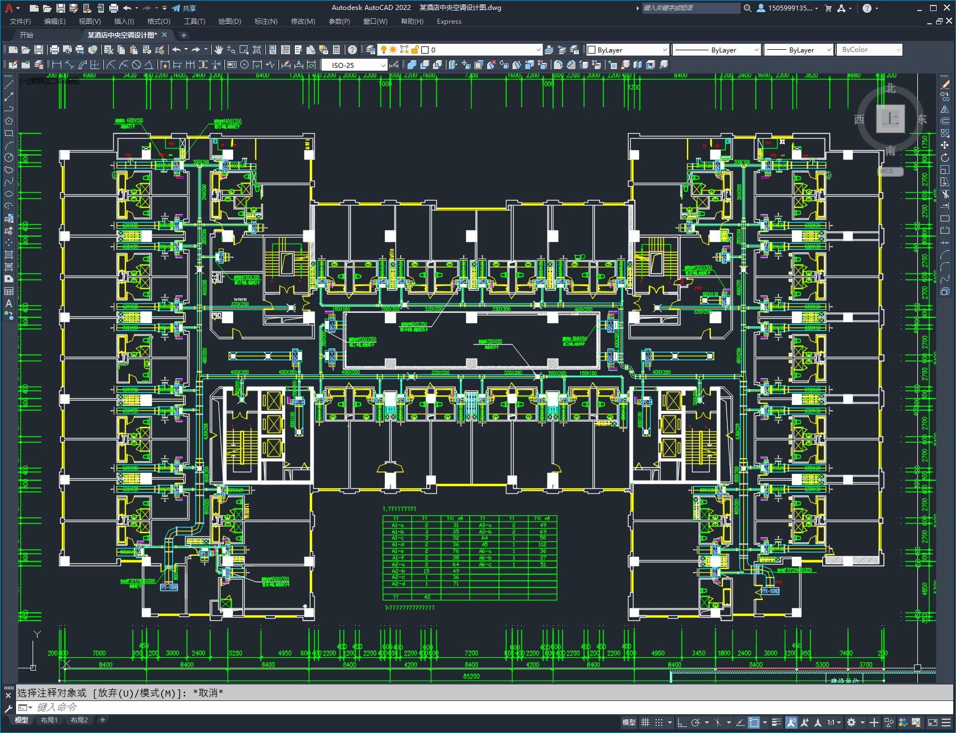956x733 pixels.
Task: Click the 共享 share button
Action: 184,8
